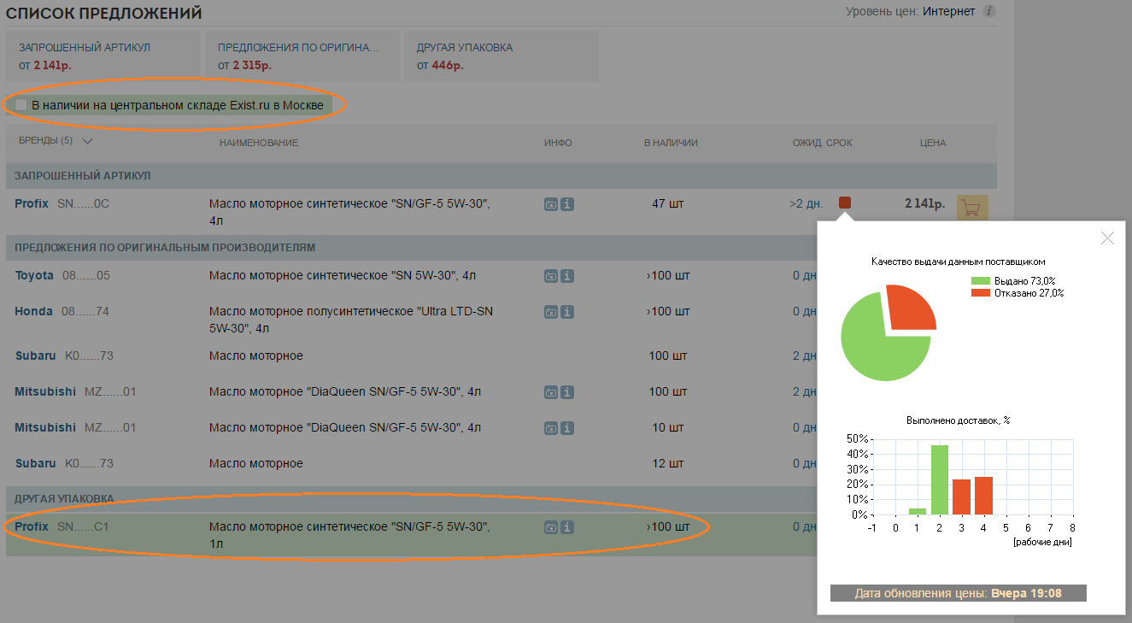Open info icon for Mitsubishi 100 шт row
Screen dimensions: 1132x623
click(567, 392)
